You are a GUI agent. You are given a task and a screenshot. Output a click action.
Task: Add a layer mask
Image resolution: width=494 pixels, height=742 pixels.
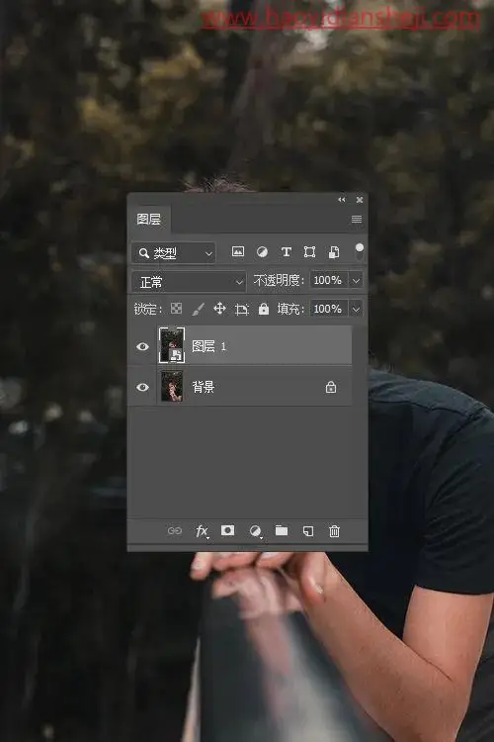(228, 530)
